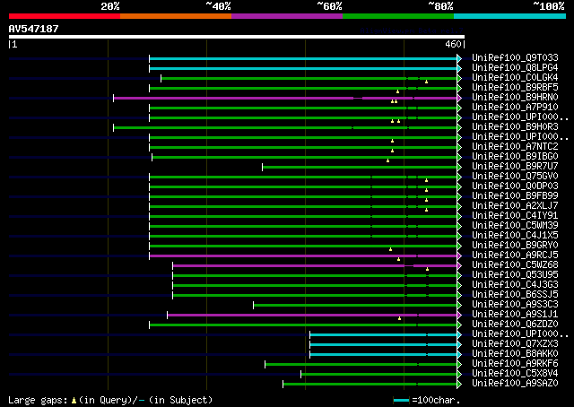This screenshot has height=407, width=574.
Task: Select hit UniRef100_C5WM39
Action: coord(515,226)
